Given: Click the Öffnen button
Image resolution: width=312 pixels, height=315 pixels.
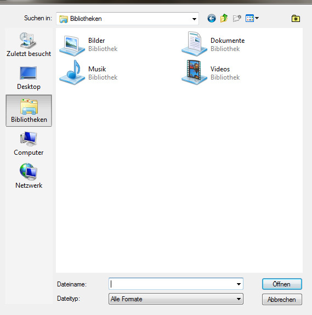Looking at the screenshot, I should (282, 284).
